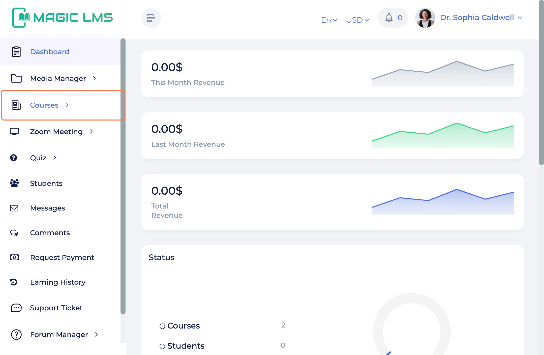Click 0.00$ above This Month Revenue
544x355 pixels.
[167, 67]
